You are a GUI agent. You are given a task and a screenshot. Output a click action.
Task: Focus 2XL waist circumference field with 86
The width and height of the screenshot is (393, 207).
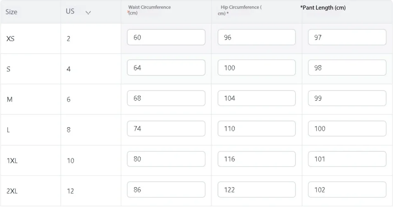tap(166, 189)
